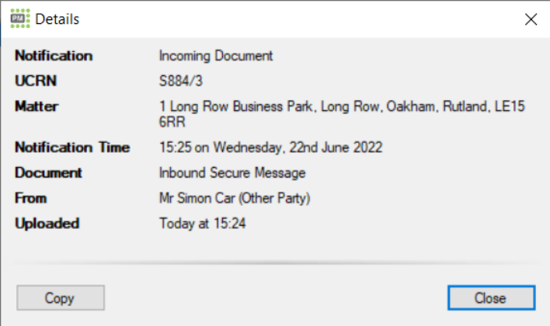Viewport: 550px width, 326px height.
Task: Click the UCRN field label
Action: 36,81
